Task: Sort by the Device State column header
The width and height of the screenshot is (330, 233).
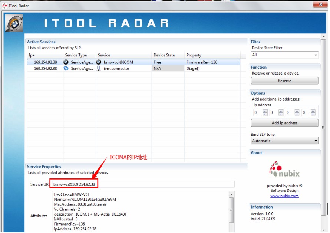Action: click(x=168, y=55)
